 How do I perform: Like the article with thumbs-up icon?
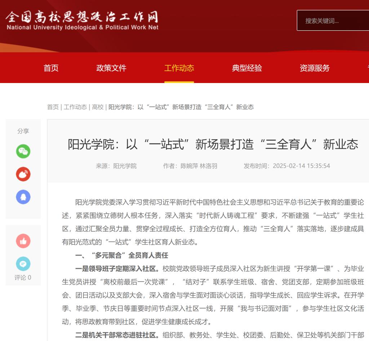point(23,241)
